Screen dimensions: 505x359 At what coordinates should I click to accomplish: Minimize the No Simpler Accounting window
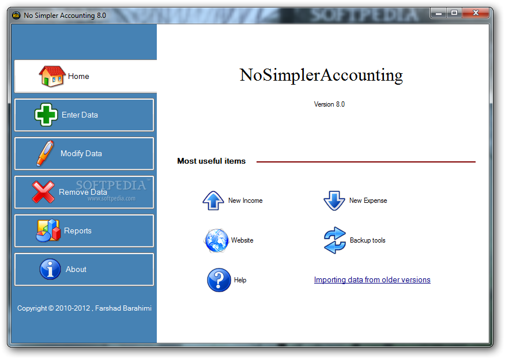[438, 13]
